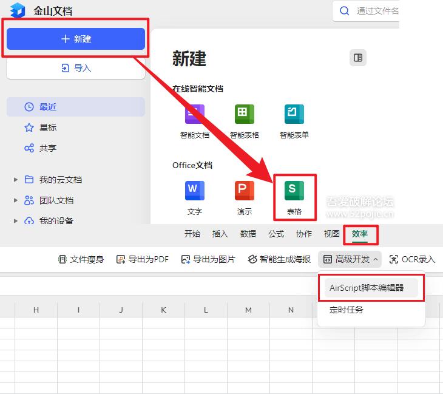Focus the 通过文件名 search field
The height and width of the screenshot is (394, 443).
click(x=366, y=11)
